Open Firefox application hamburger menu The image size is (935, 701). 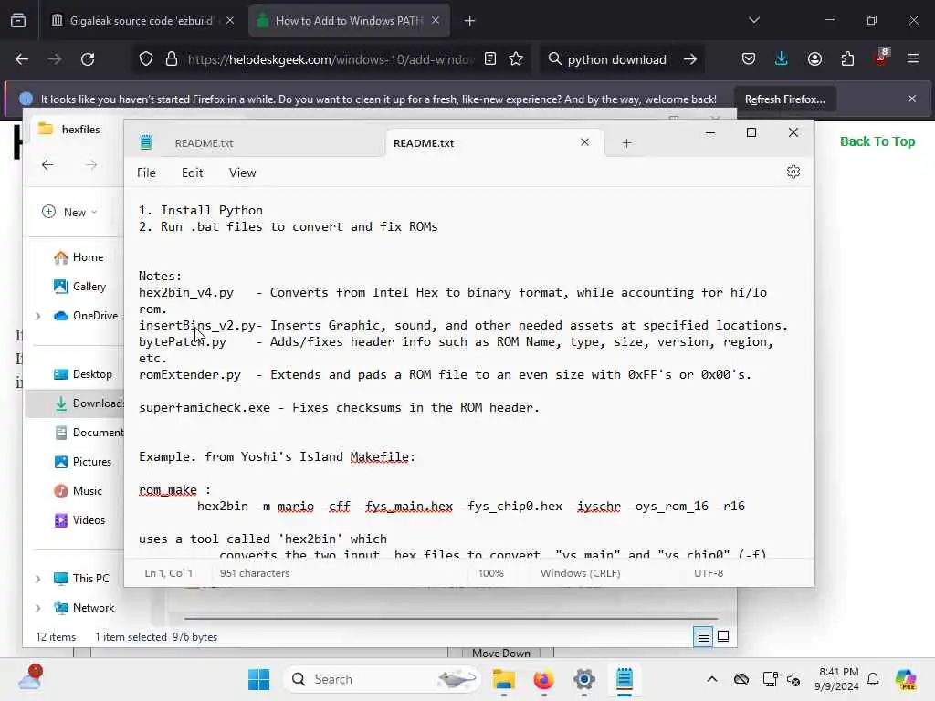point(913,58)
